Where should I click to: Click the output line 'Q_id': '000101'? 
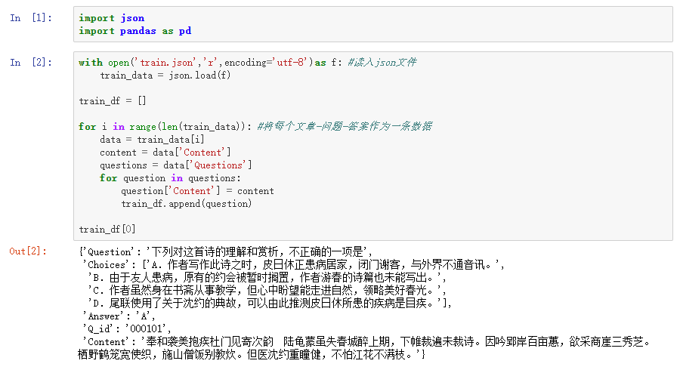[127, 328]
